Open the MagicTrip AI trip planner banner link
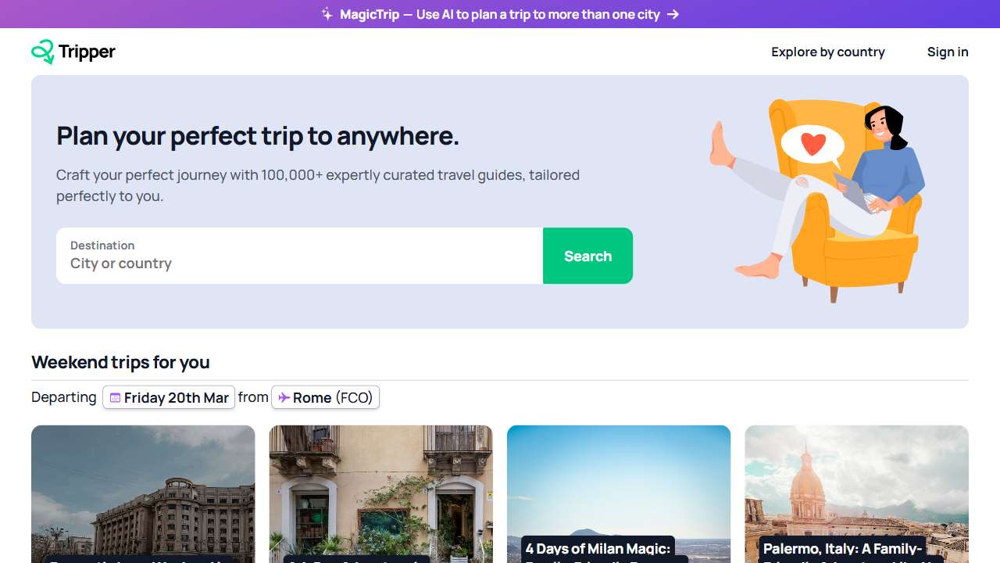The height and width of the screenshot is (563, 1000). point(500,14)
